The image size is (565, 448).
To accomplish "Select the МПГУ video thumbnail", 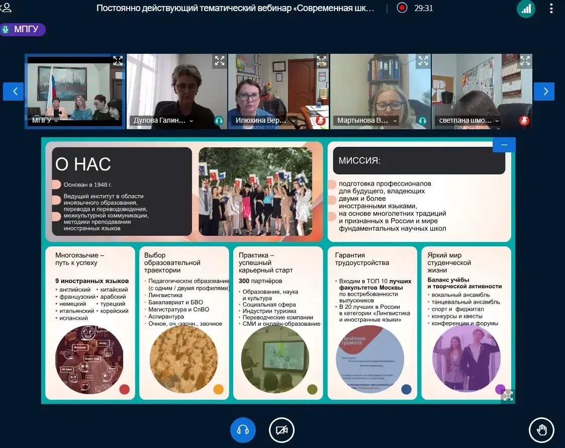I will (x=75, y=92).
